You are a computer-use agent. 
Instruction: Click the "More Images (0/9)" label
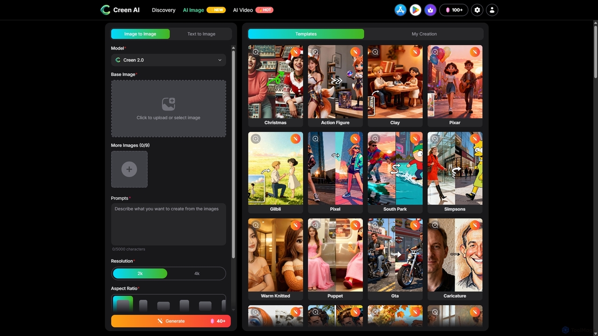point(130,145)
